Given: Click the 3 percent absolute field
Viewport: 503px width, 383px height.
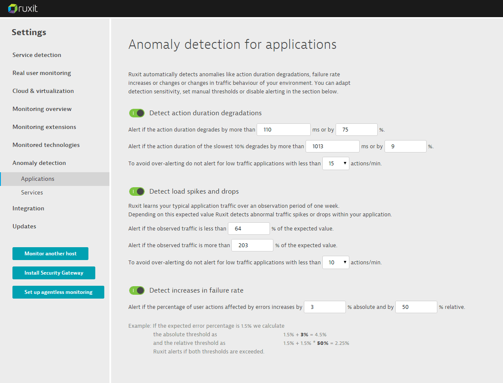Looking at the screenshot, I should pyautogui.click(x=325, y=307).
